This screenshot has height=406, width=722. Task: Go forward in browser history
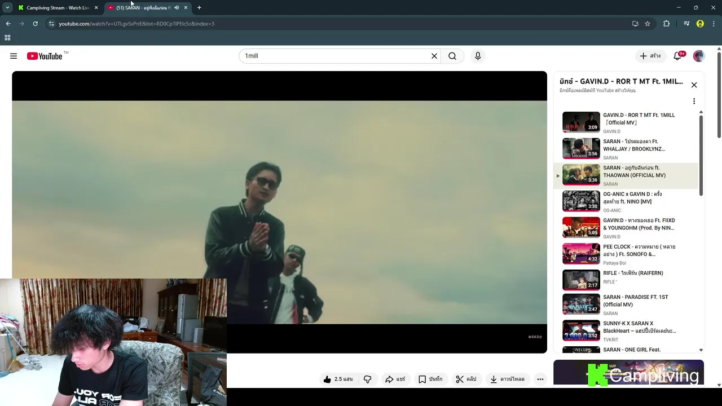[22, 24]
